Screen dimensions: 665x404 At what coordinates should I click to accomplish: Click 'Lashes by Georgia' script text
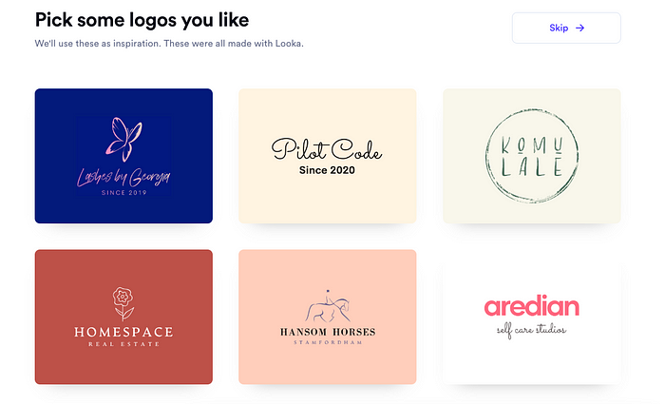(123, 177)
